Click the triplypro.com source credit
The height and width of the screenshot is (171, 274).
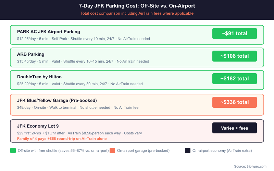click(250, 166)
